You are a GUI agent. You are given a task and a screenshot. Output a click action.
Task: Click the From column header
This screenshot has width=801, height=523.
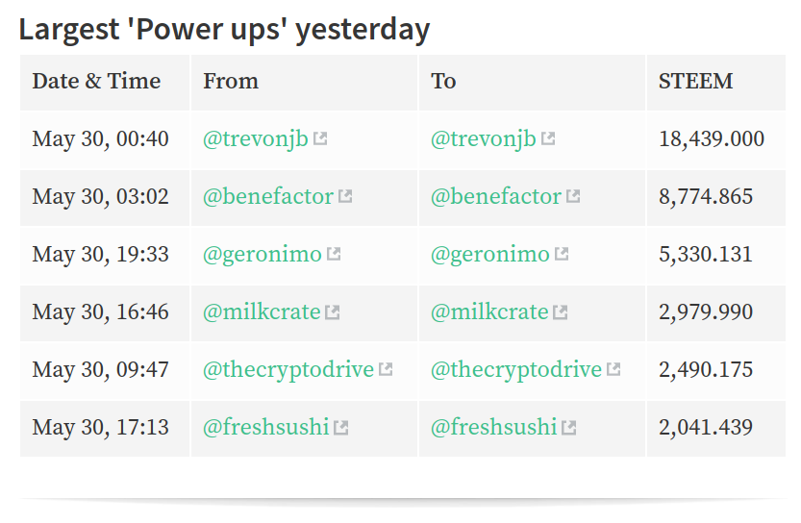pos(305,83)
